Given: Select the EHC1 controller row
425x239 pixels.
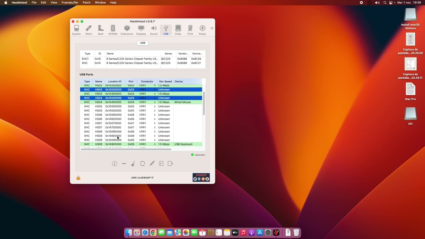Looking at the screenshot, I should [x=142, y=59].
